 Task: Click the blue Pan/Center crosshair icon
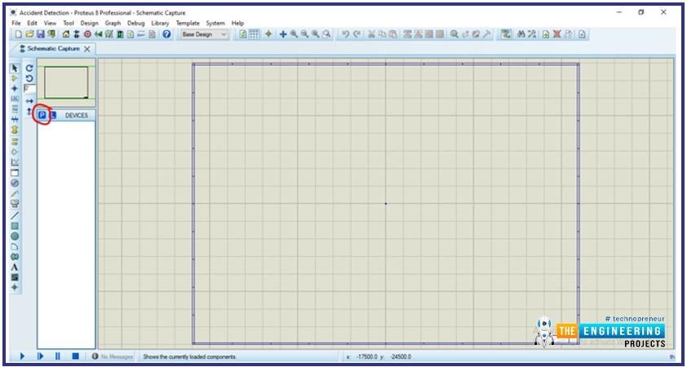pos(283,34)
